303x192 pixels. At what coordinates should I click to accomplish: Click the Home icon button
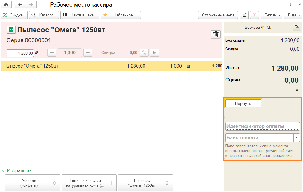click(6, 5)
